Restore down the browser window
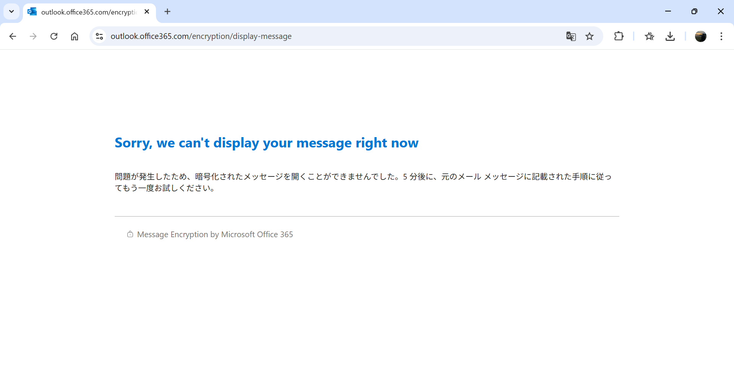Screen dimensions: 734x385 pyautogui.click(x=694, y=11)
